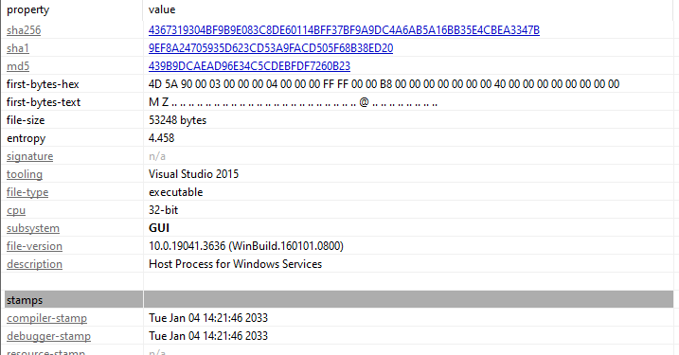Image resolution: width=679 pixels, height=355 pixels.
Task: Select the bold 'GUI' subsystem value
Action: click(x=159, y=228)
